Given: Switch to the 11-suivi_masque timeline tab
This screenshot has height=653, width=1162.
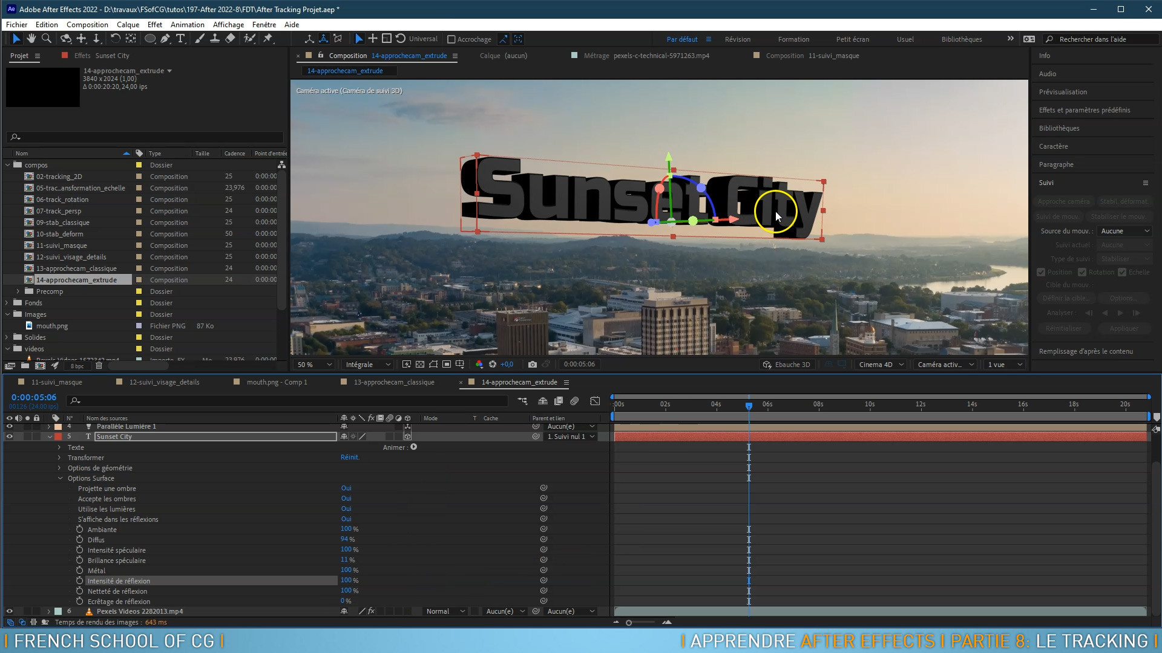Looking at the screenshot, I should tap(56, 382).
